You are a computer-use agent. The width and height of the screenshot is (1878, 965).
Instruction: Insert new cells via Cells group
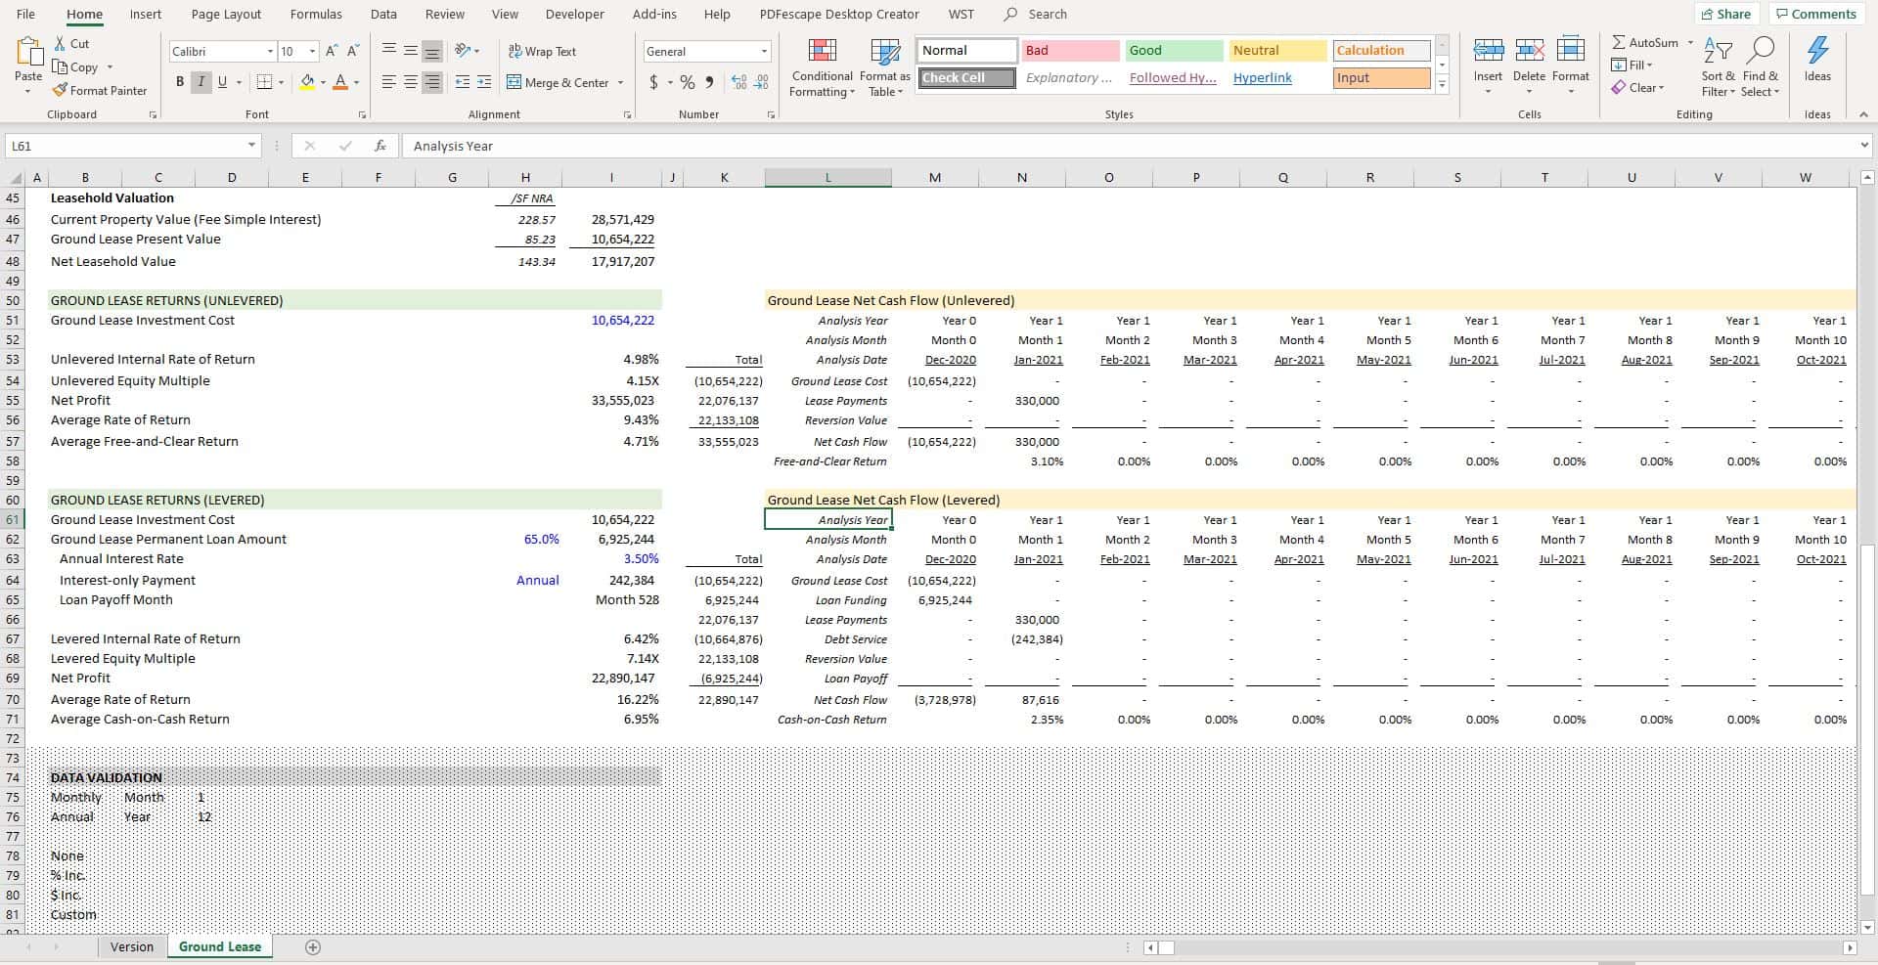pos(1488,64)
